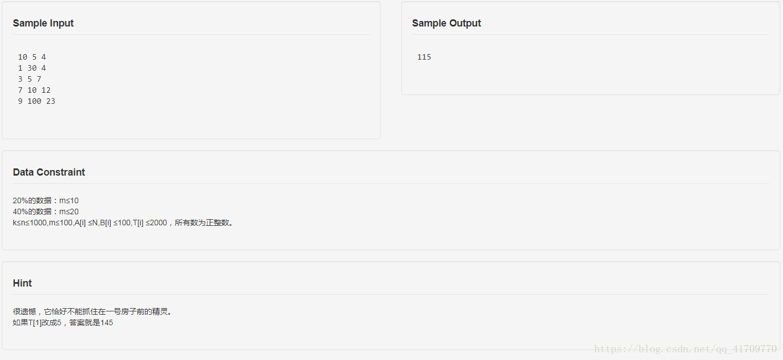Click the k≤n≤1000 constraint line
The height and width of the screenshot is (360, 783).
123,223
